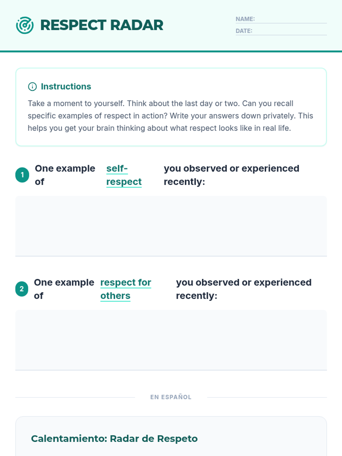Focus the self-respect answer box
342x456 pixels.
click(171, 226)
